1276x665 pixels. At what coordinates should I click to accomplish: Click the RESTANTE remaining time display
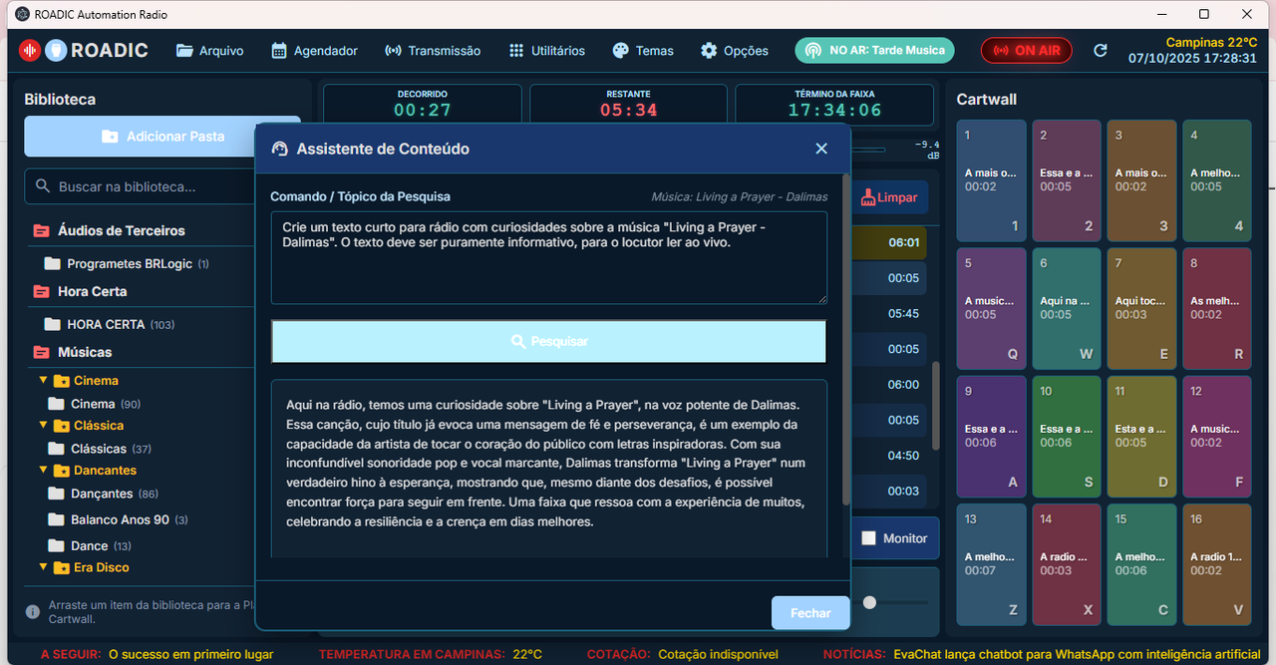[x=628, y=104]
